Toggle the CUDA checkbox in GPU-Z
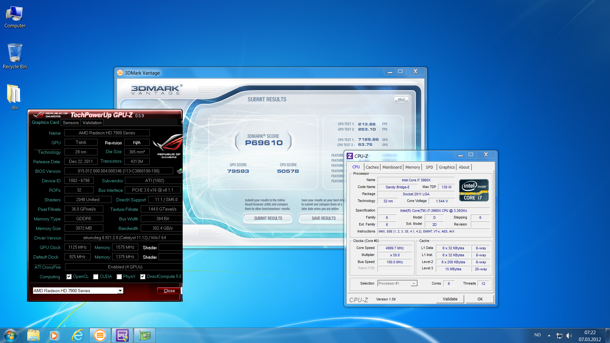The height and width of the screenshot is (343, 610). [96, 277]
